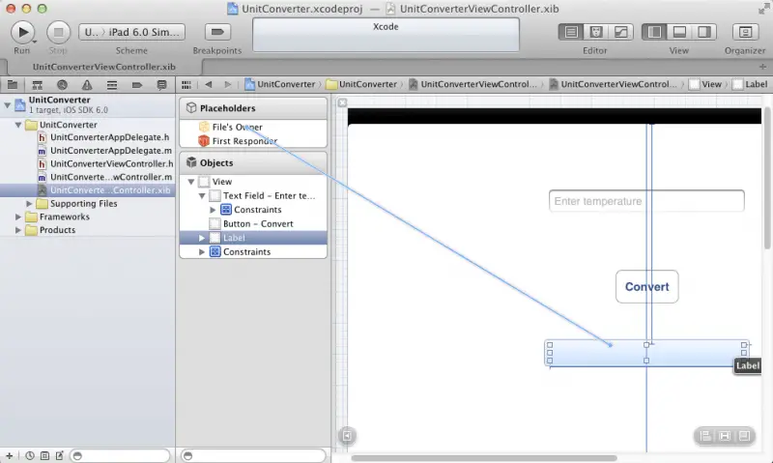
Task: Expand the Supporting Files folder
Action: [29, 204]
